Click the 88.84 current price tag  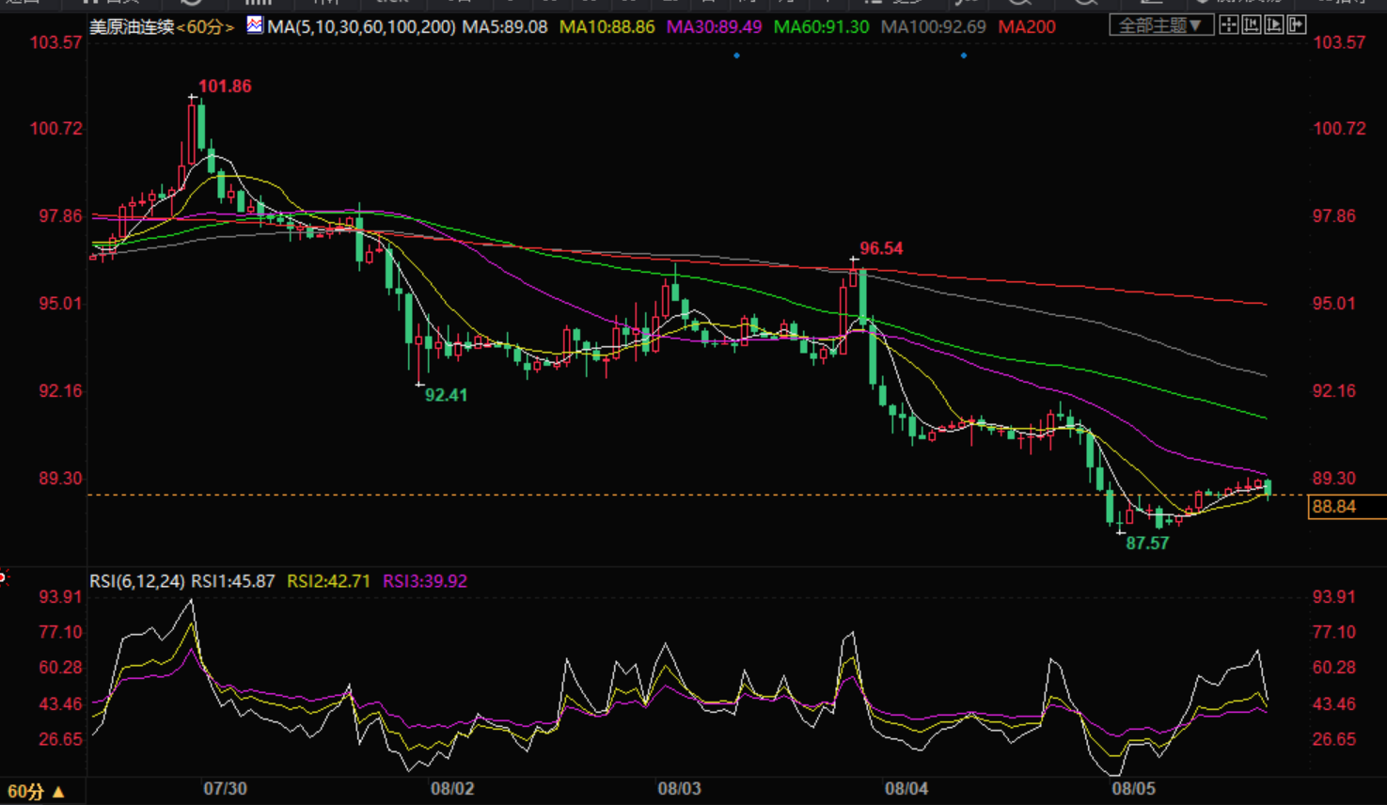1334,507
